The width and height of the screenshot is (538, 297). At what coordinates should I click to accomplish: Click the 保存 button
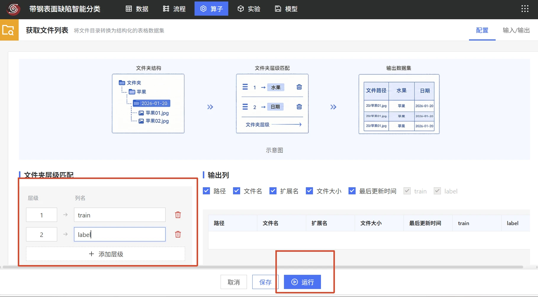point(265,282)
